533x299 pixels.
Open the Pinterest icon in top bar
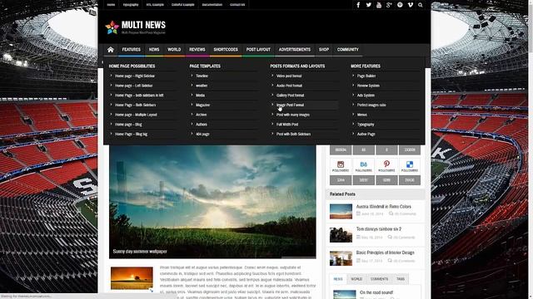pyautogui.click(x=400, y=5)
